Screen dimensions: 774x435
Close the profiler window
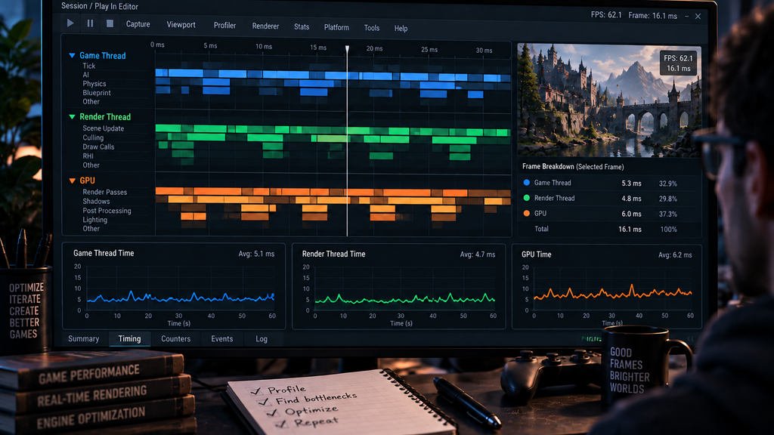(x=698, y=17)
